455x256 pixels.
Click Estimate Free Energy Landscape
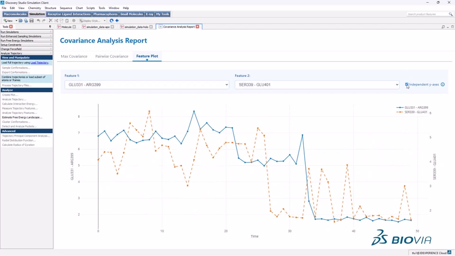[x=22, y=118]
